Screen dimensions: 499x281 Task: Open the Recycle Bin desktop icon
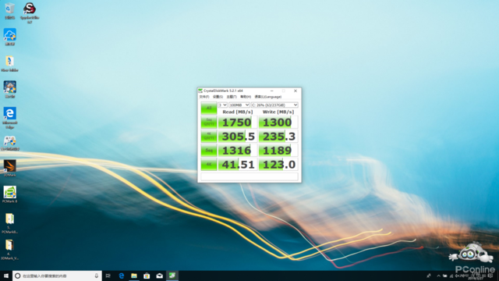point(9,11)
